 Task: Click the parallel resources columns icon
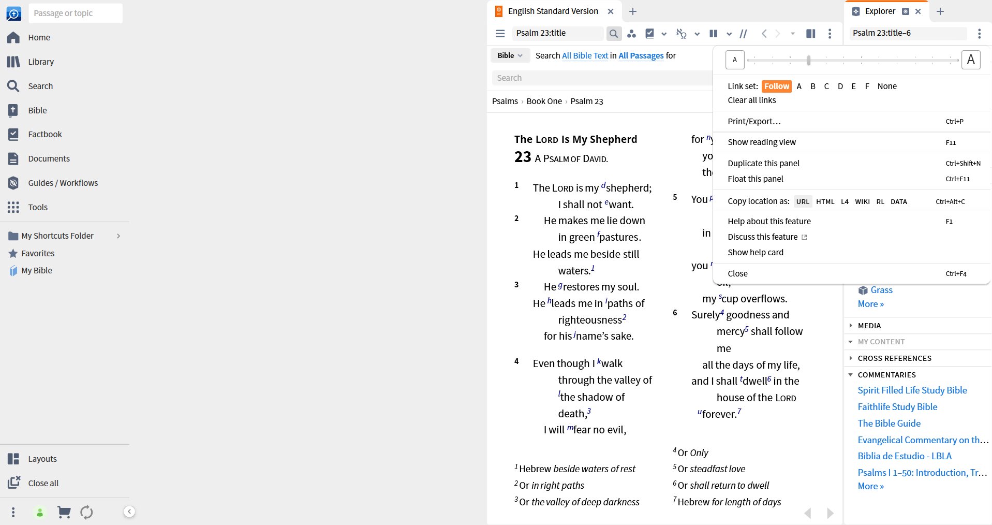[713, 34]
